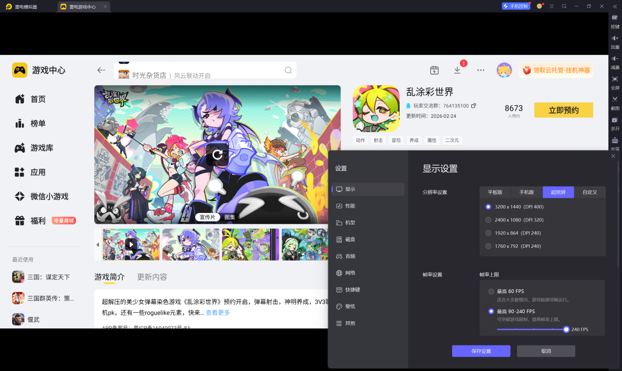This screenshot has height=371, width=622.
Task: Click the window pop-out icon in title bar
Action: [x=565, y=6]
